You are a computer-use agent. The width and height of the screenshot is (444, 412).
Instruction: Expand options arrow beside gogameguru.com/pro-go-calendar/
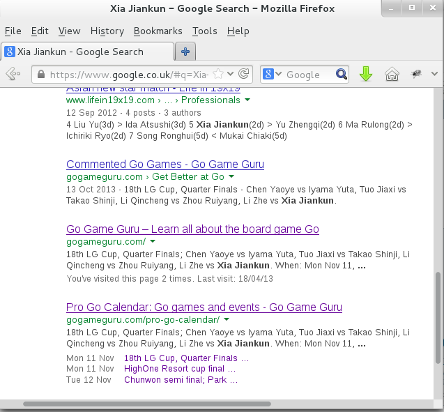(x=227, y=320)
